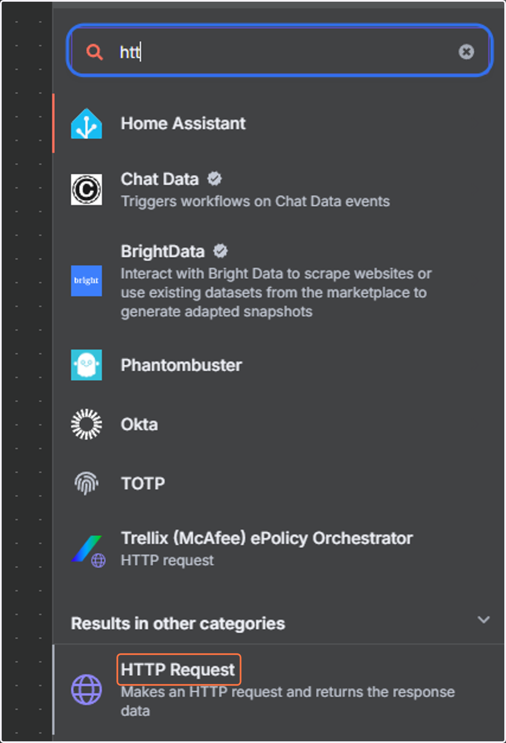Click the BrightData blue logo icon
Image resolution: width=506 pixels, height=743 pixels.
point(86,281)
